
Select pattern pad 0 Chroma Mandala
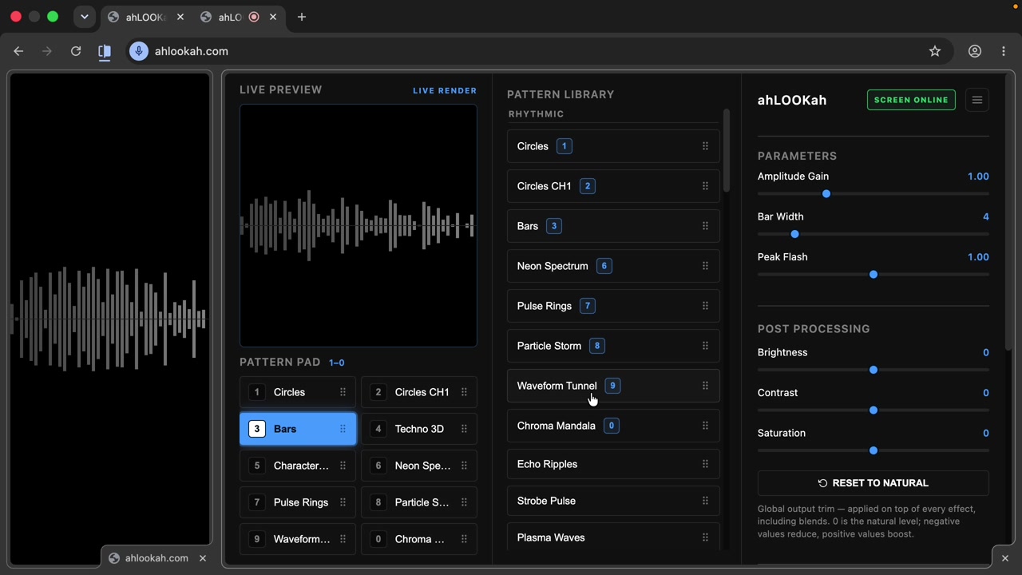[x=419, y=539]
